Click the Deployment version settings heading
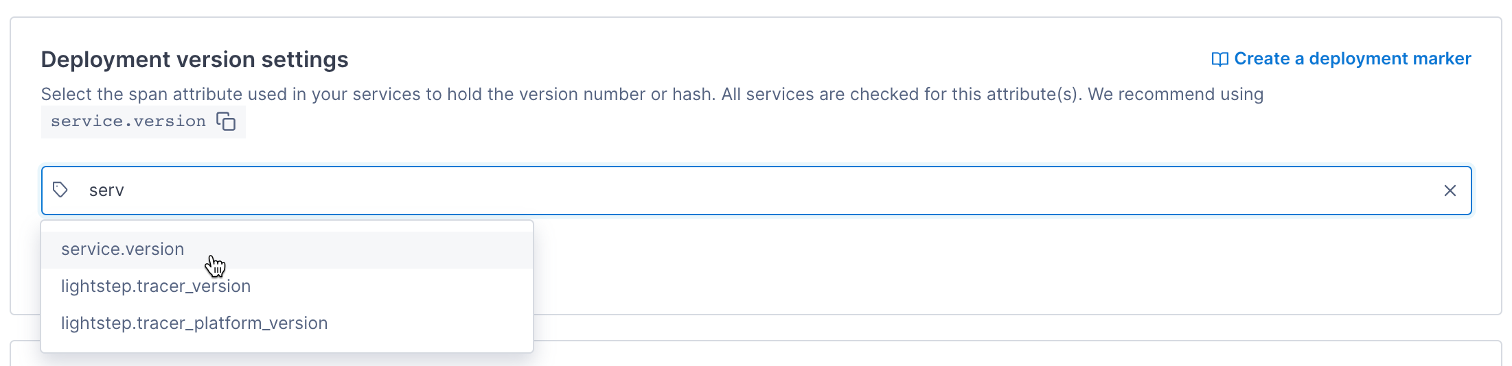Image resolution: width=1512 pixels, height=366 pixels. click(x=194, y=60)
